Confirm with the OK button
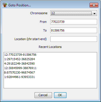The image size is (101, 102). [x=60, y=95]
